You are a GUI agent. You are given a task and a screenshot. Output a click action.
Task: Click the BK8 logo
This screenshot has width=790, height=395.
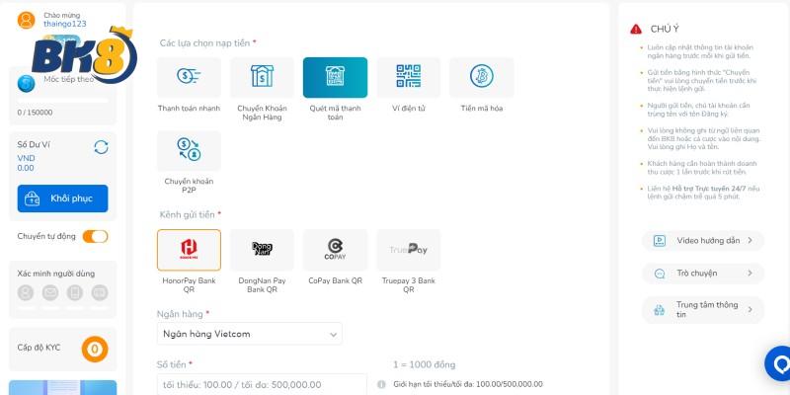point(84,56)
